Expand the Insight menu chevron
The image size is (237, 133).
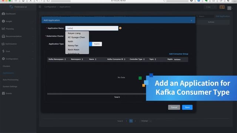coord(33,21)
